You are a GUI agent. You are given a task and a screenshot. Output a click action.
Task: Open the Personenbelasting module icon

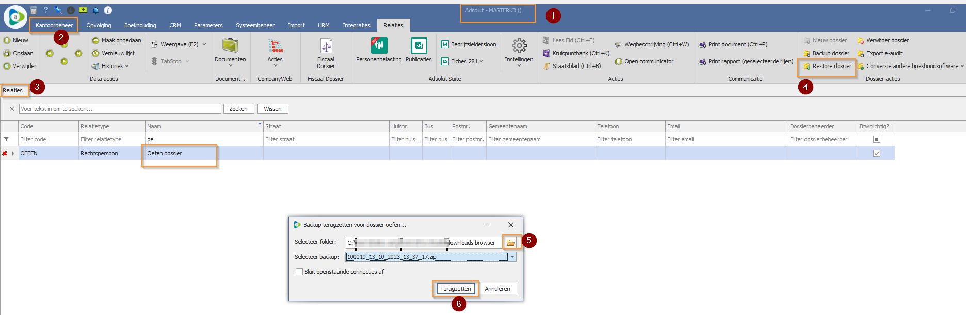coord(379,46)
